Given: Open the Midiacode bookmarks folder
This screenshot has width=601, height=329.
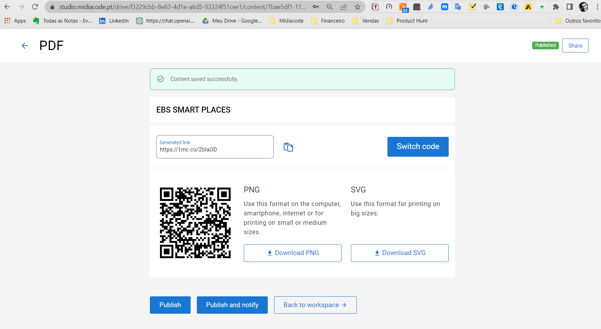Looking at the screenshot, I should point(287,21).
